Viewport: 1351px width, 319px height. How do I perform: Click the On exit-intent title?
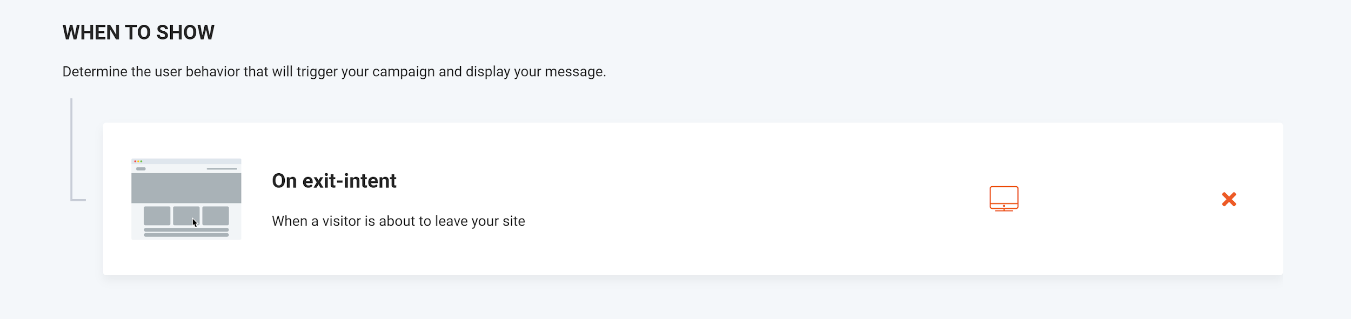pyautogui.click(x=334, y=181)
